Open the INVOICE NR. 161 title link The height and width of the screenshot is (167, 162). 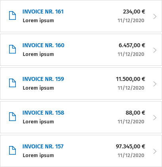[43, 12]
